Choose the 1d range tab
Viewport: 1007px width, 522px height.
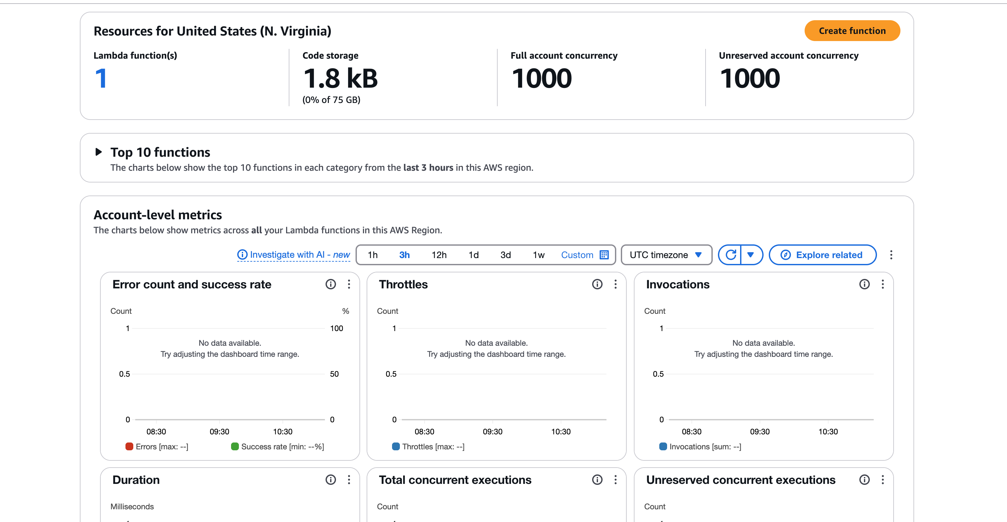474,255
